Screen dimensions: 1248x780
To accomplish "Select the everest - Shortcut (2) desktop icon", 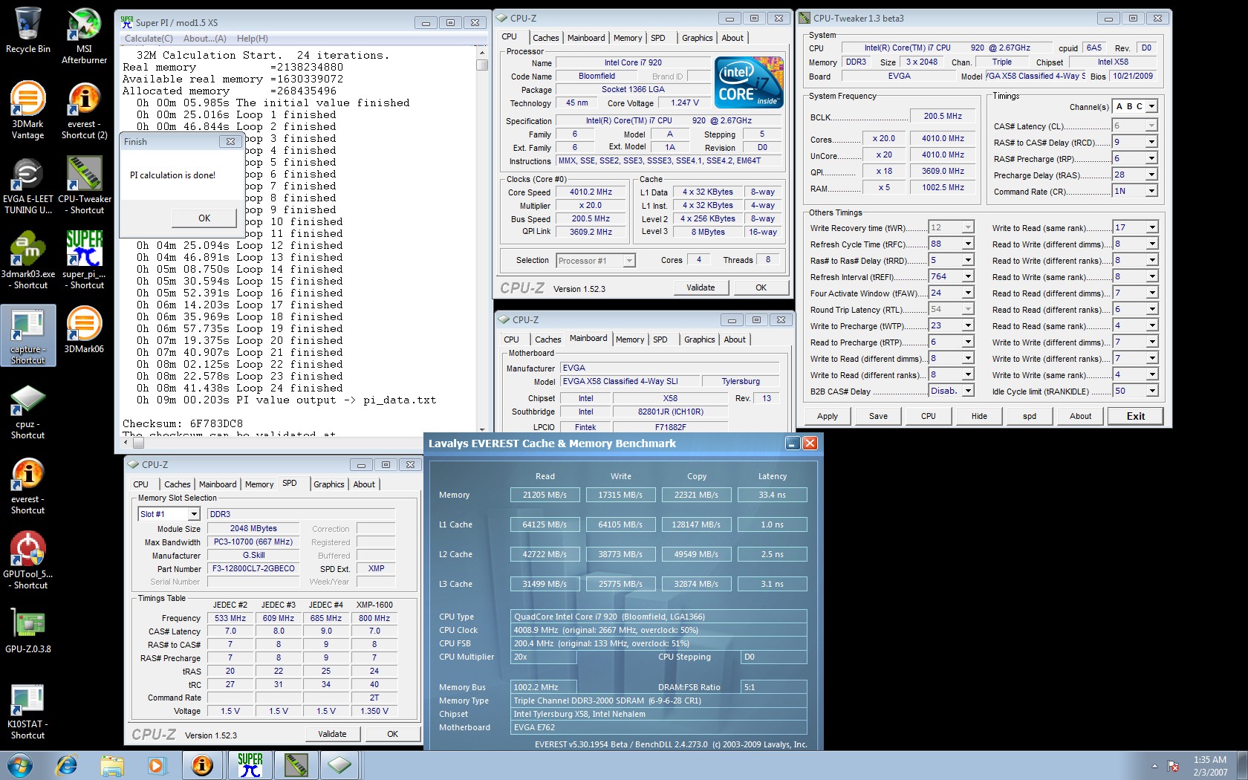I will (x=84, y=110).
